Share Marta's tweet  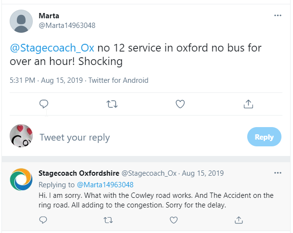[x=248, y=104]
